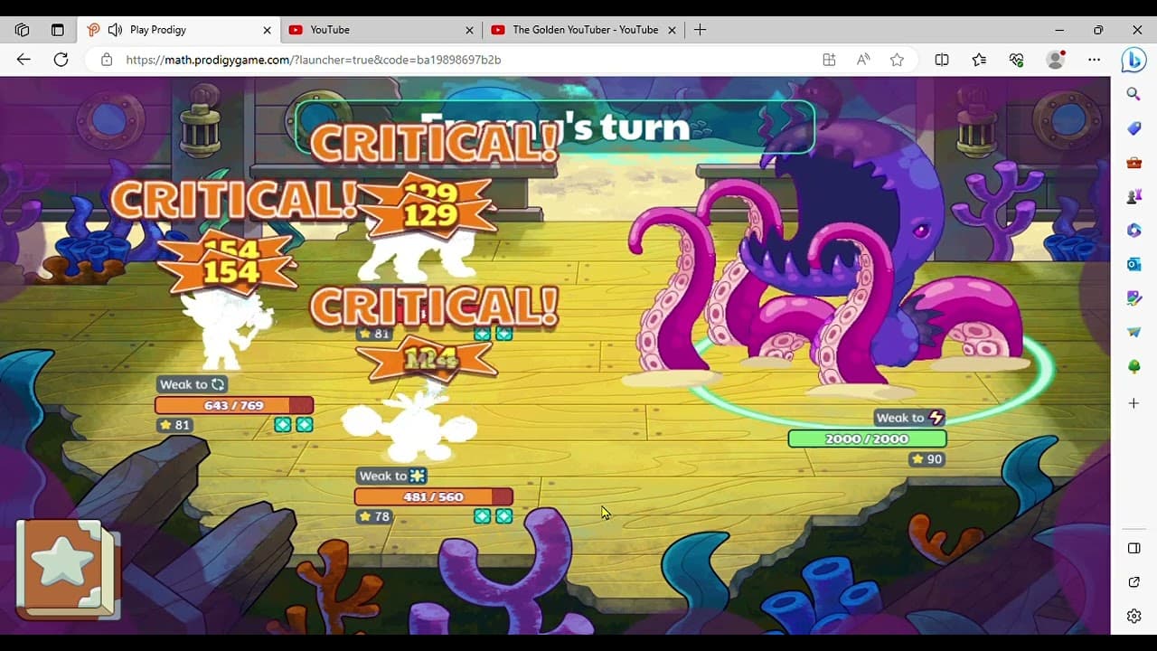The height and width of the screenshot is (651, 1157).
Task: Close the Play Prodigy tab
Action: [x=267, y=30]
